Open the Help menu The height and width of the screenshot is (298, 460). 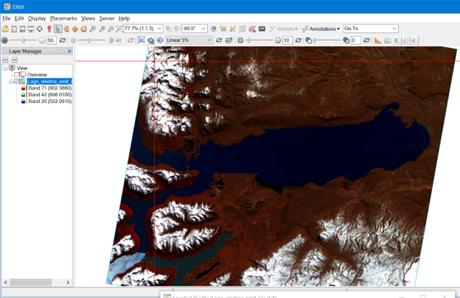(124, 18)
